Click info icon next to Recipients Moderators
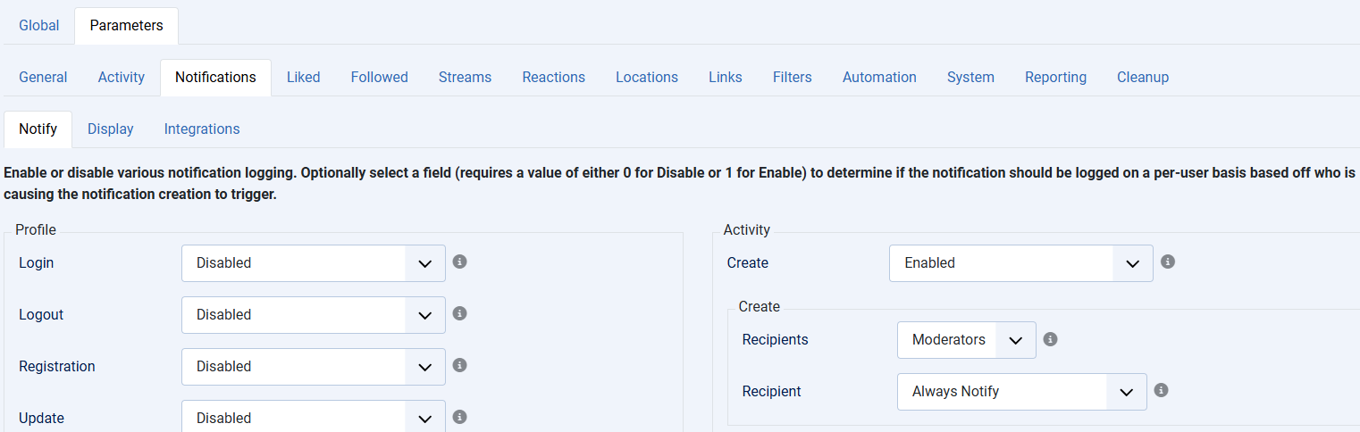The width and height of the screenshot is (1360, 432). click(1051, 339)
